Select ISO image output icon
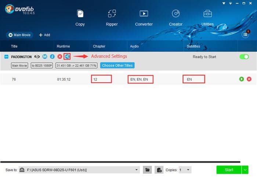Image resolution: width=257 pixels, height=177 pixels. coord(159,170)
